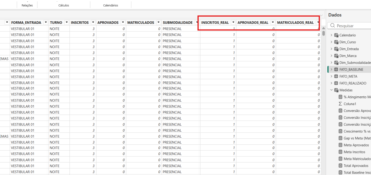371x175 pixels.
Task: Click the Pesquisar search field
Action: click(x=350, y=26)
